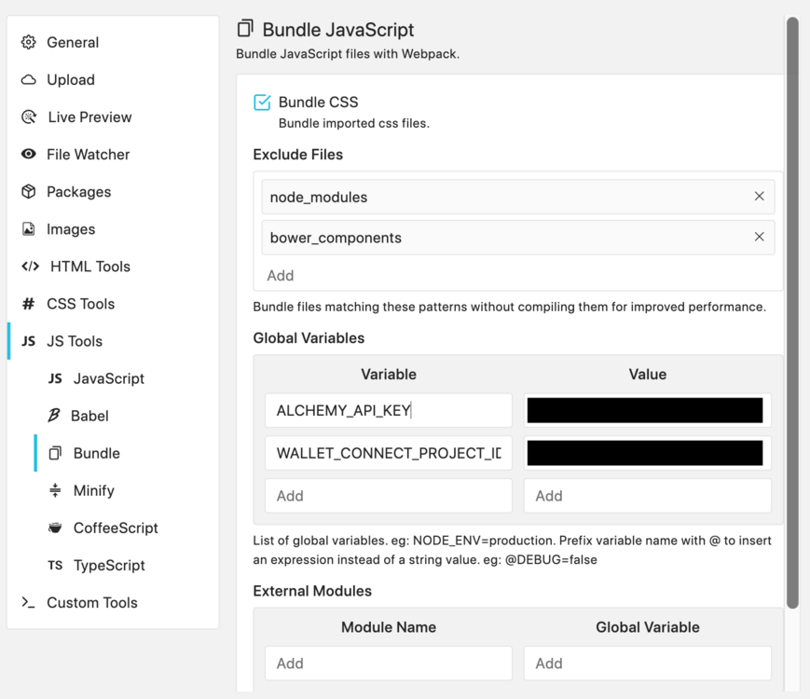Image resolution: width=810 pixels, height=699 pixels.
Task: Uncheck the Bundle CSS checkbox
Action: (x=262, y=103)
